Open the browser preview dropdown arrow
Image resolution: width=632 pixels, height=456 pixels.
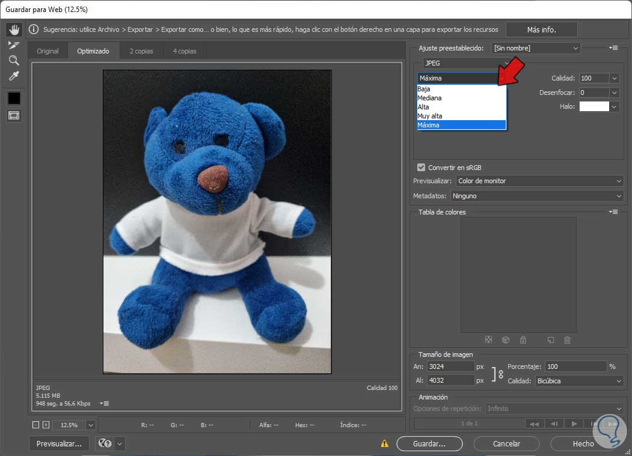pyautogui.click(x=120, y=443)
